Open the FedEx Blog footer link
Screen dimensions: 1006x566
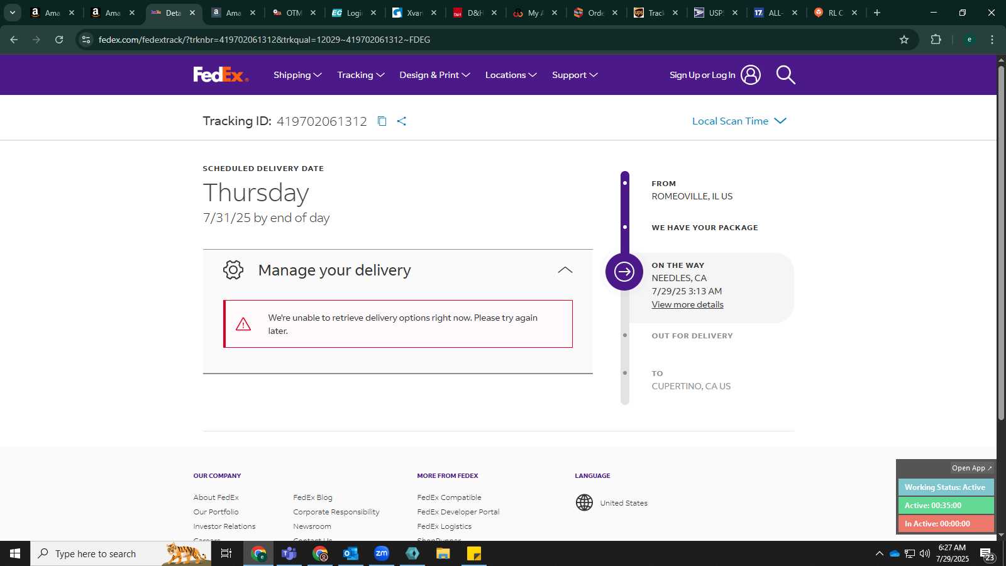(x=312, y=497)
